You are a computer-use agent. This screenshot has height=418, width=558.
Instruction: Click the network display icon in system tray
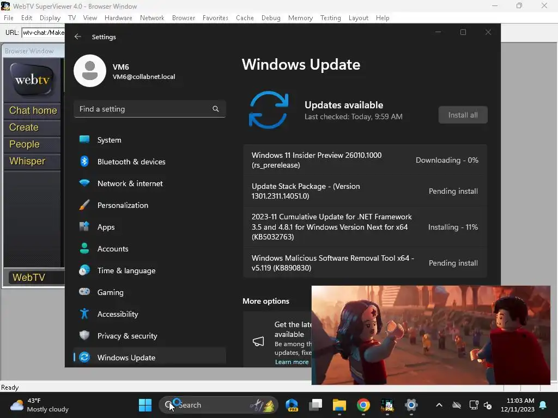[474, 405]
